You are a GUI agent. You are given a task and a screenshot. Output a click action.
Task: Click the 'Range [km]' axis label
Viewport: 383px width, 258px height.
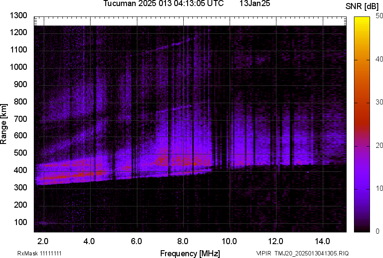click(3, 124)
